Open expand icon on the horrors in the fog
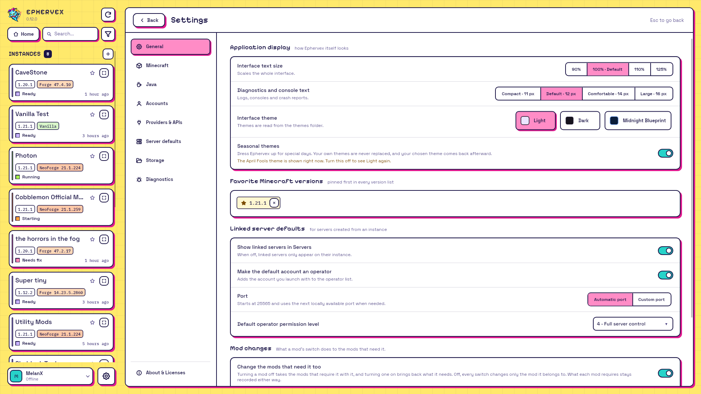This screenshot has height=394, width=701. pyautogui.click(x=104, y=239)
